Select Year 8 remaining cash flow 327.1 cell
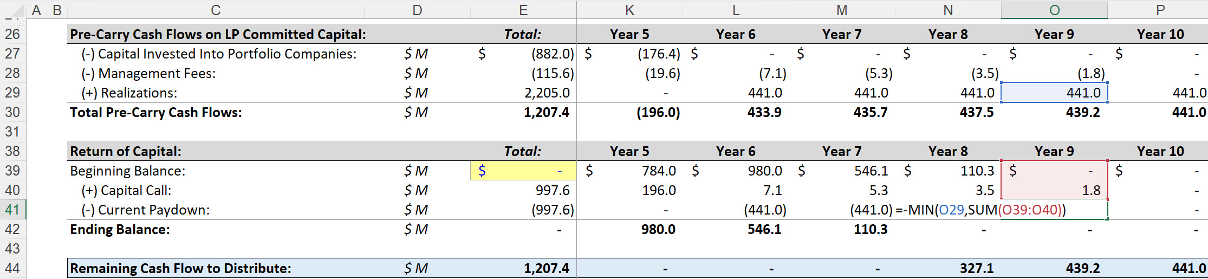Image resolution: width=1208 pixels, height=279 pixels. (x=948, y=268)
